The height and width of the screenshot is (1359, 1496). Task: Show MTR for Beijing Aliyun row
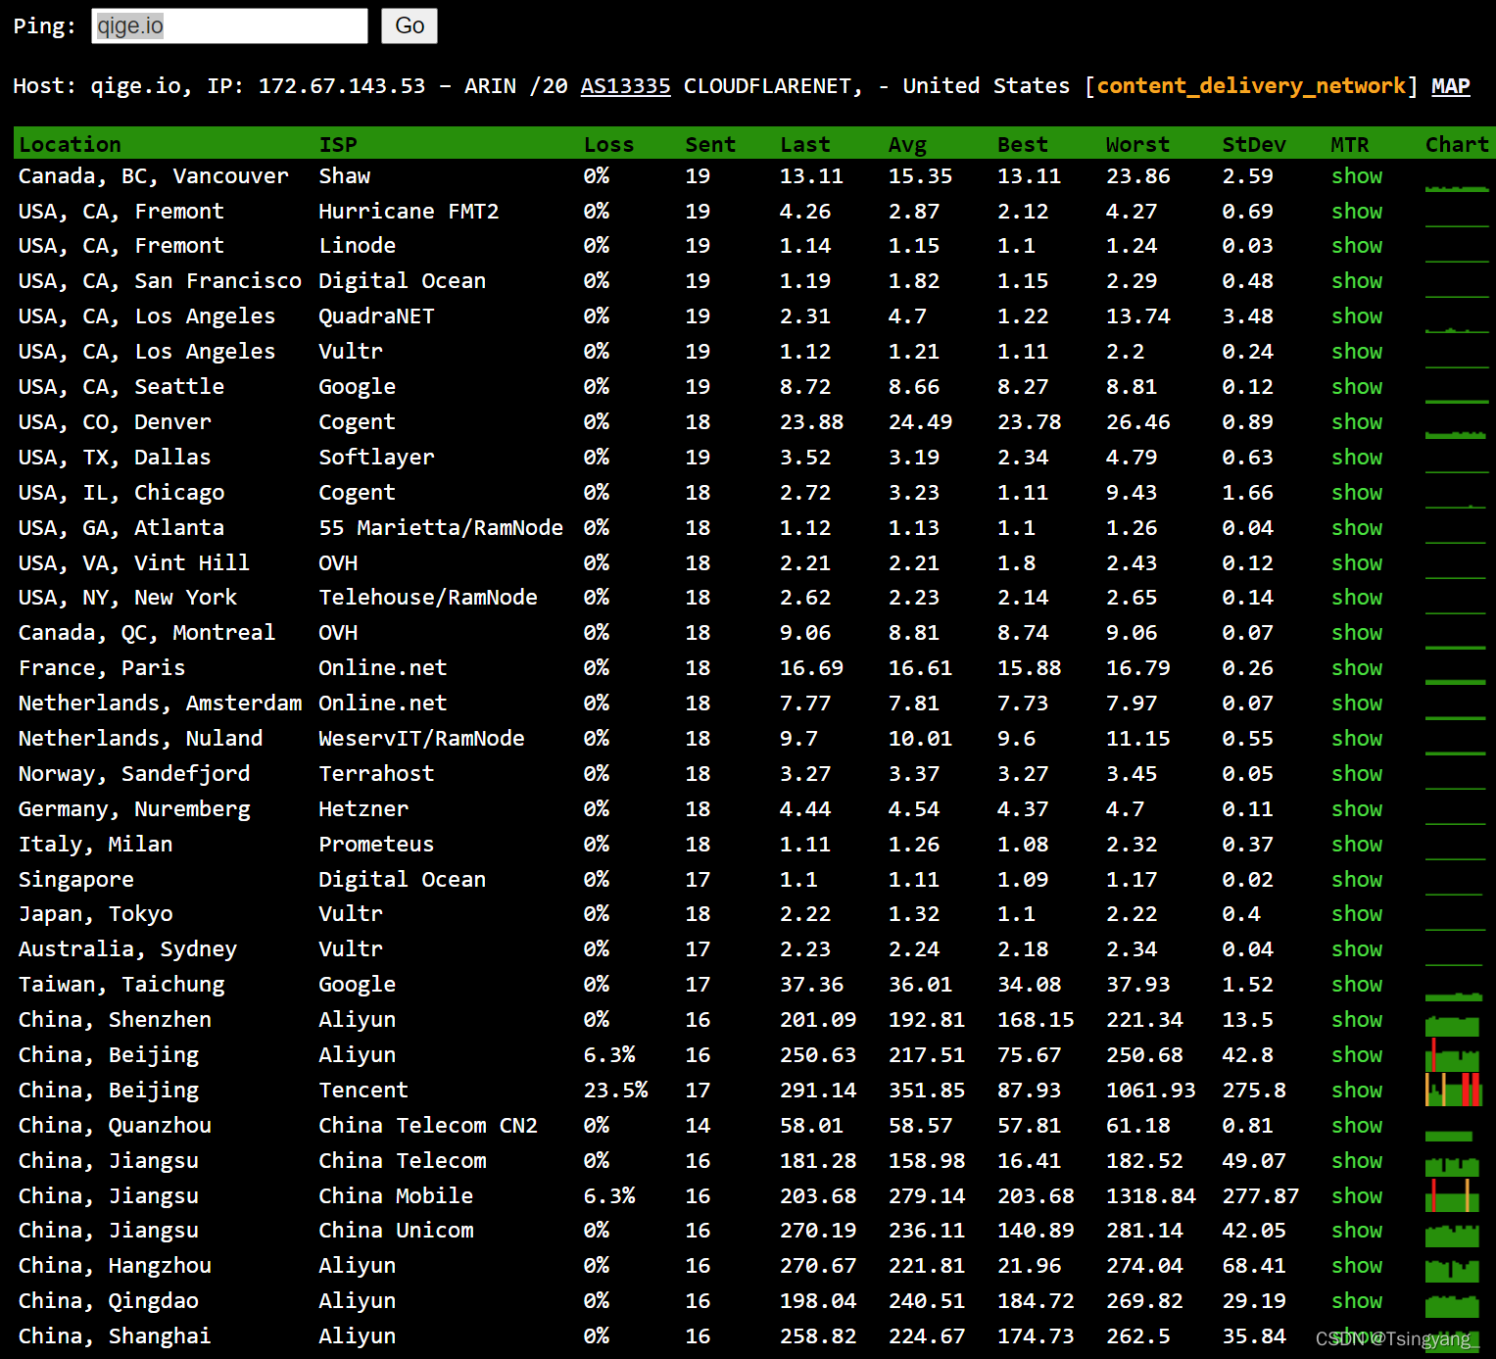click(1357, 1055)
